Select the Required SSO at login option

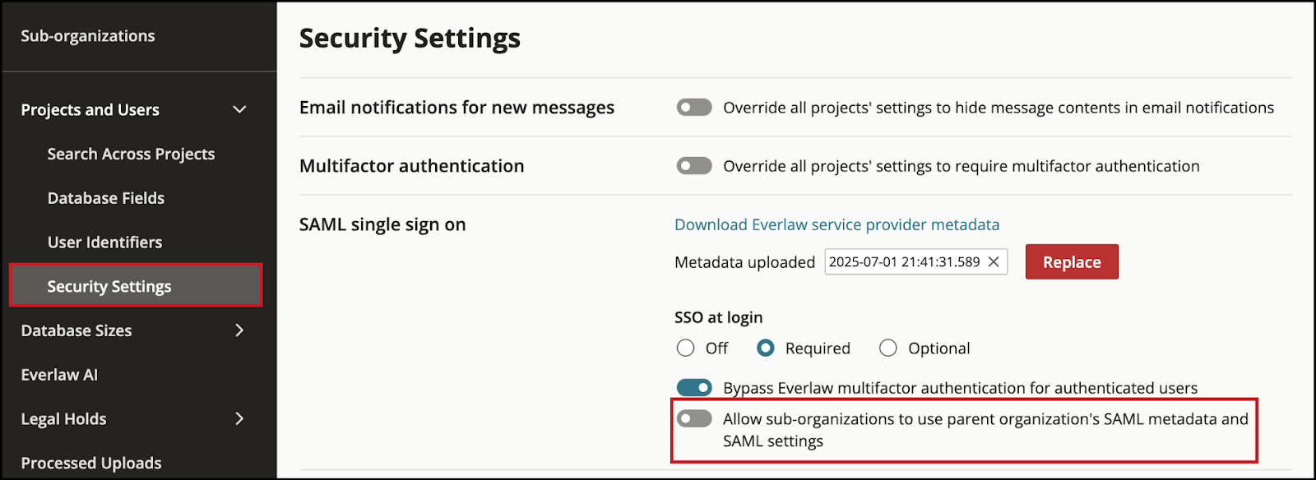[766, 348]
